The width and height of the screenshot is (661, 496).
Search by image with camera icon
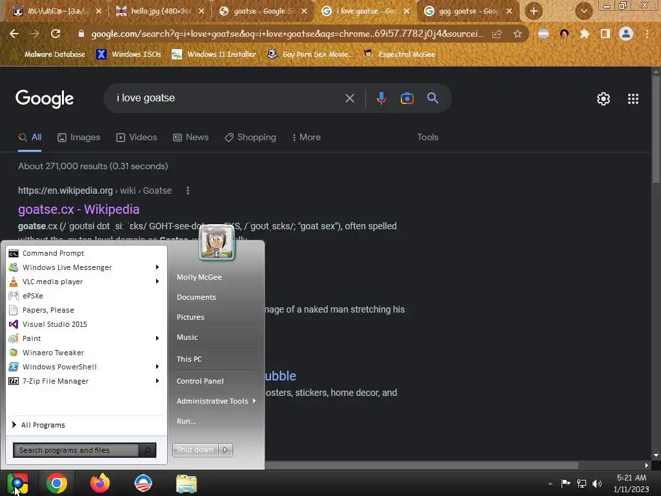[x=407, y=98]
